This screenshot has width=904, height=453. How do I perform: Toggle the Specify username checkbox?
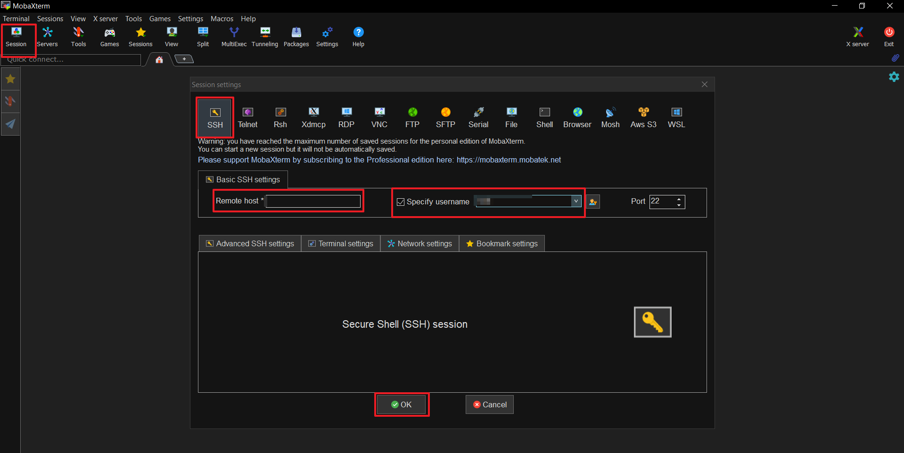click(x=401, y=202)
